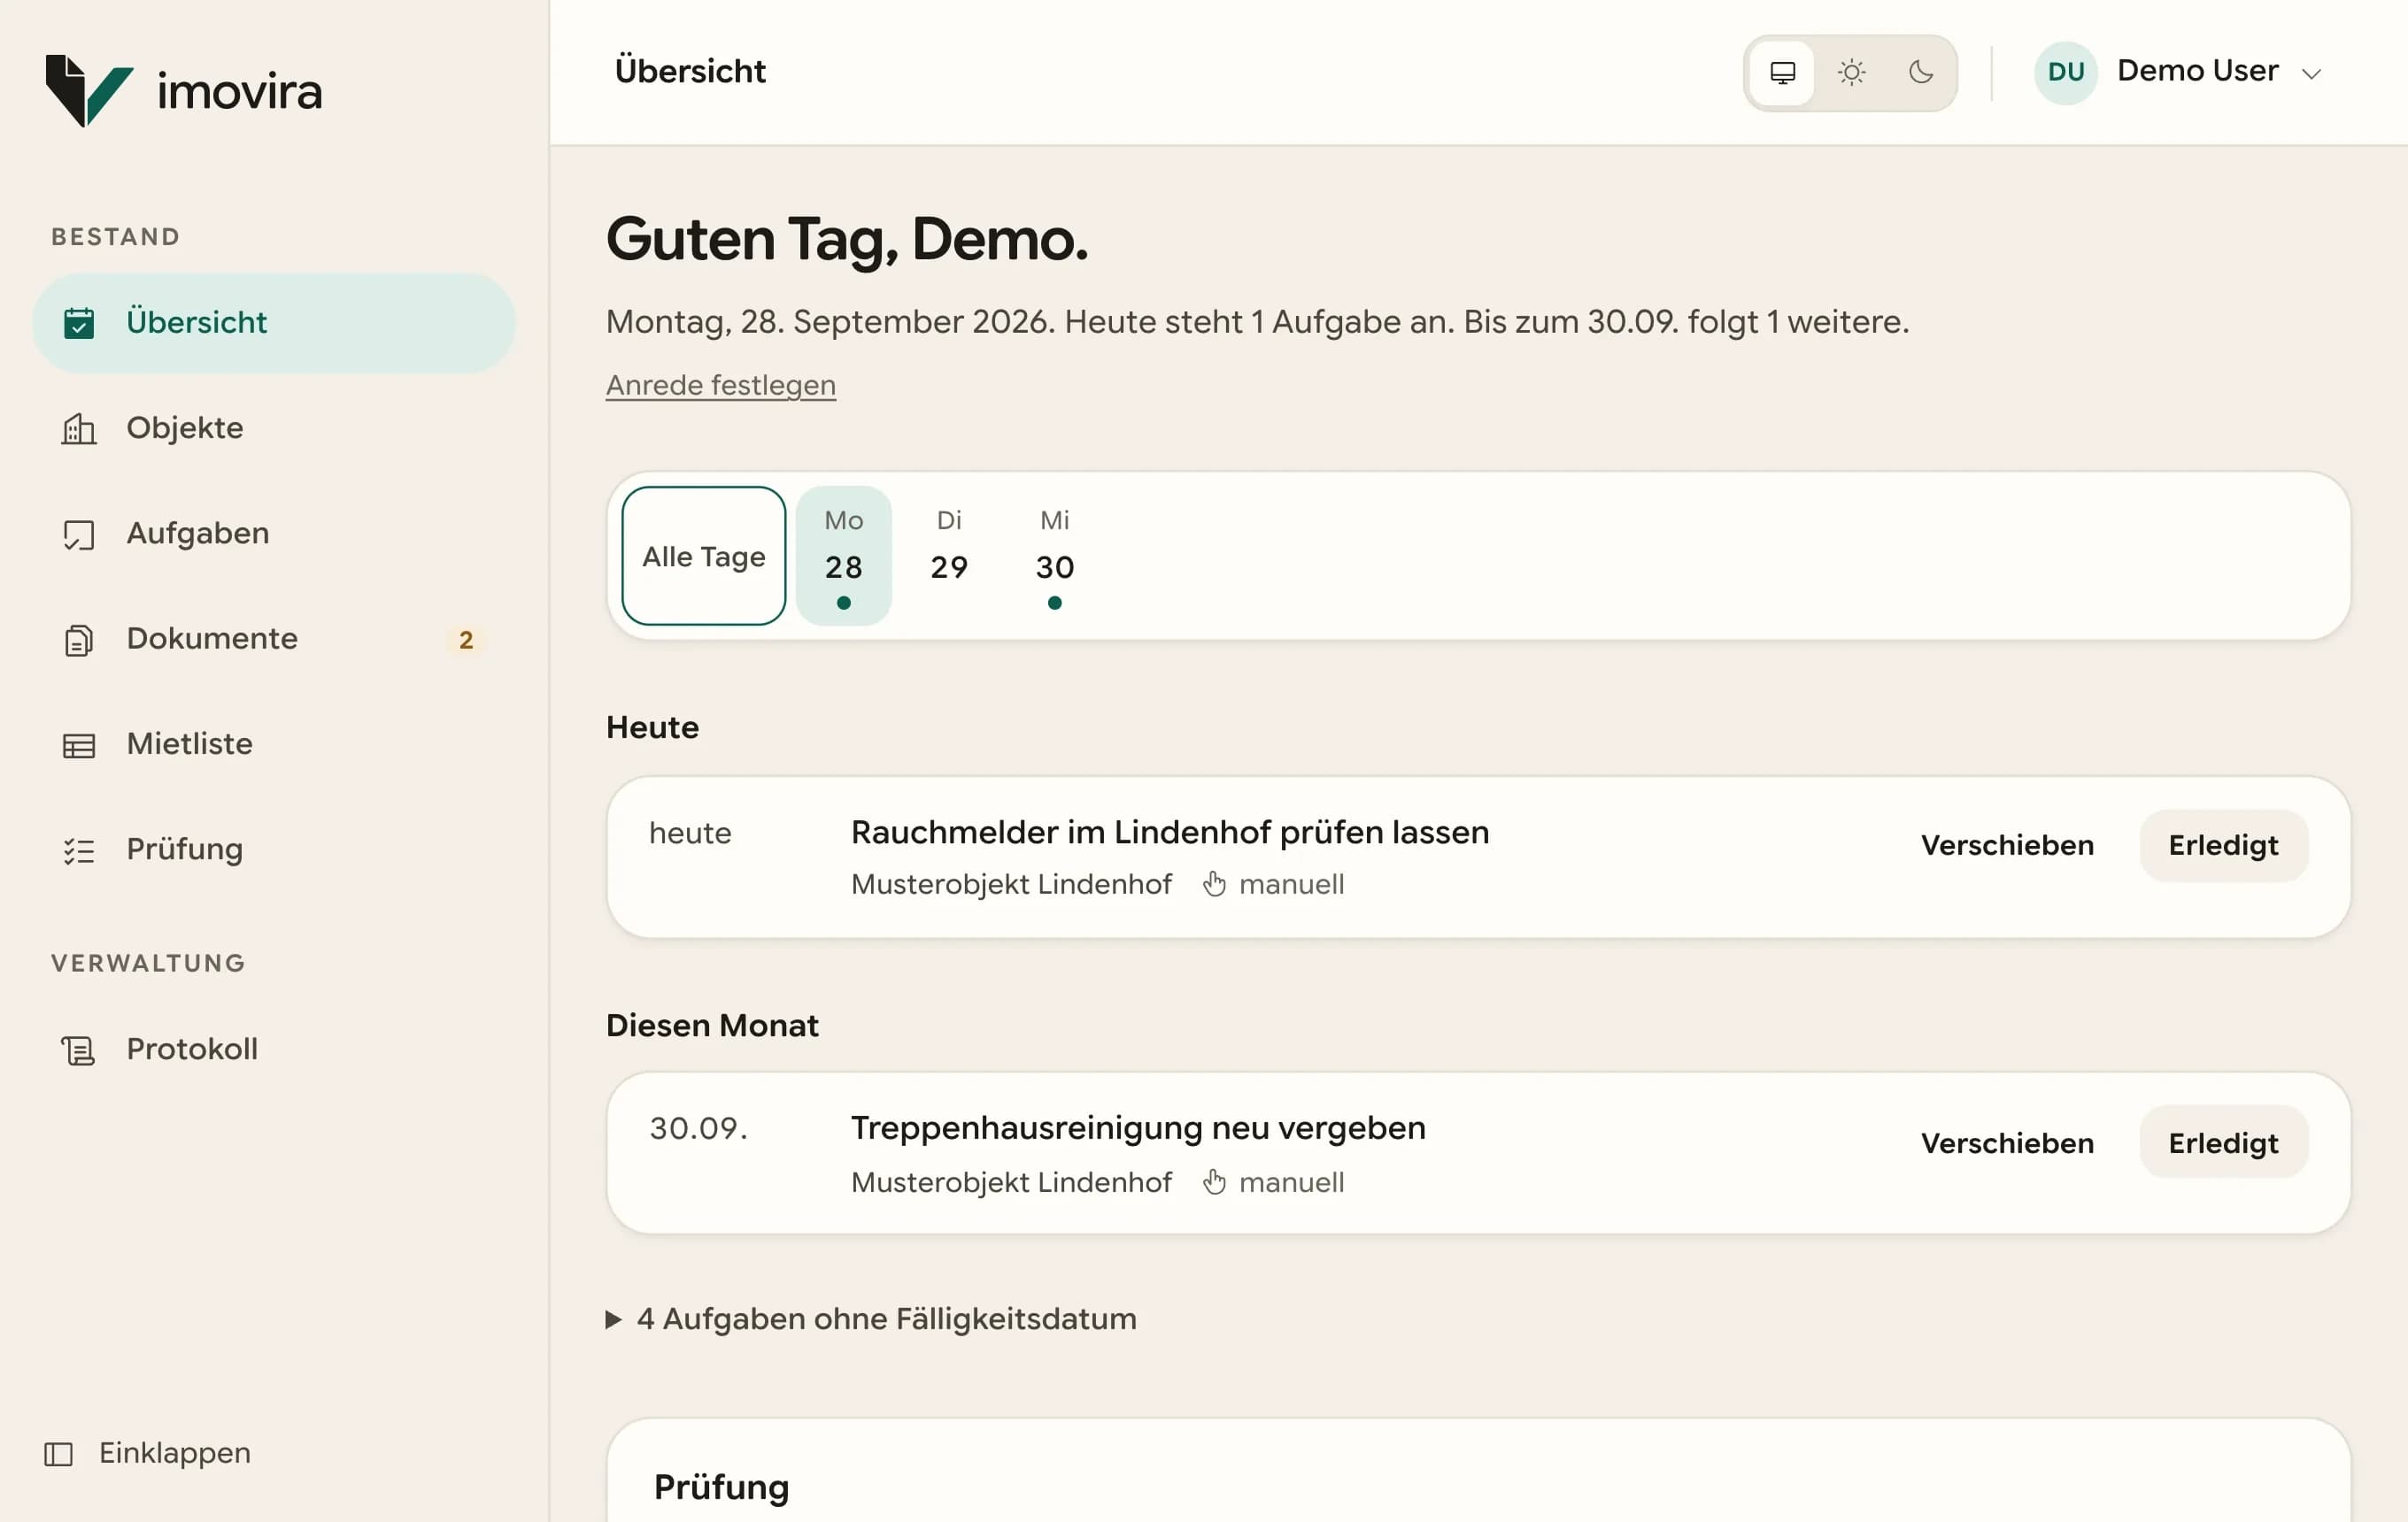Viewport: 2408px width, 1522px height.
Task: Click the hand icon on Treppenhausreinigung task
Action: 1214,1182
